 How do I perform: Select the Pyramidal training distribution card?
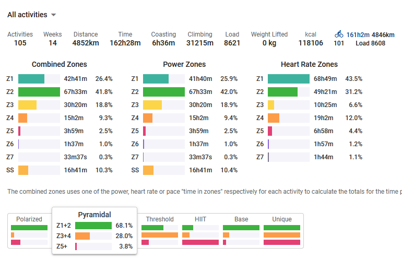(94, 230)
